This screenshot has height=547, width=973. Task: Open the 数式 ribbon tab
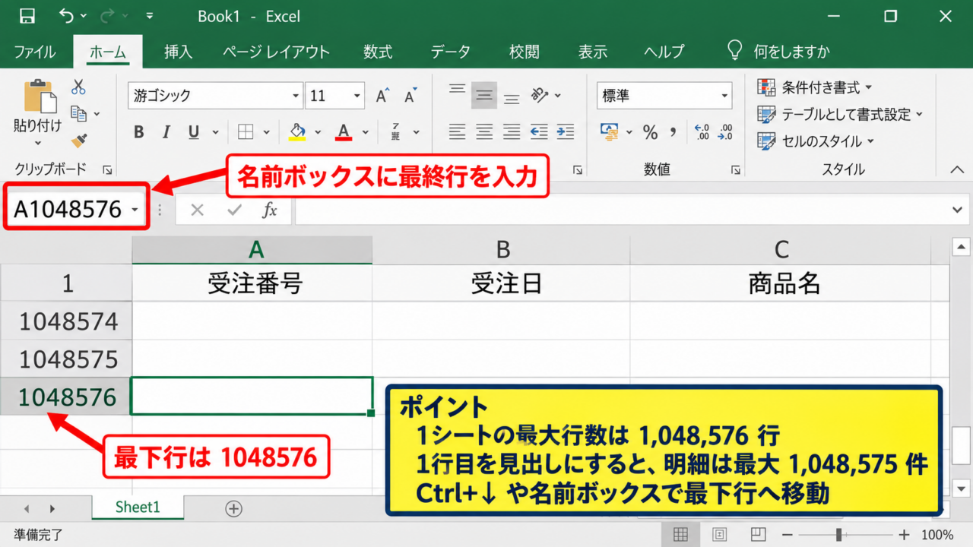(x=378, y=52)
